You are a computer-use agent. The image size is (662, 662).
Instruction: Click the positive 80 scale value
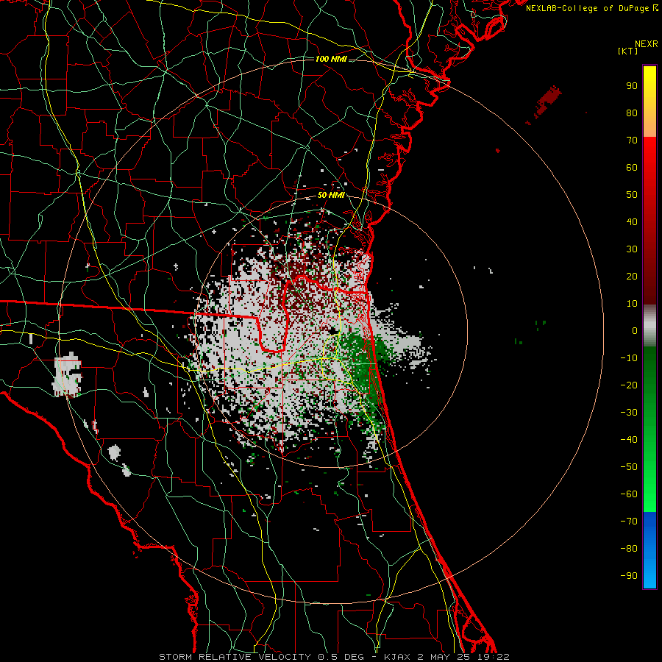(x=632, y=113)
